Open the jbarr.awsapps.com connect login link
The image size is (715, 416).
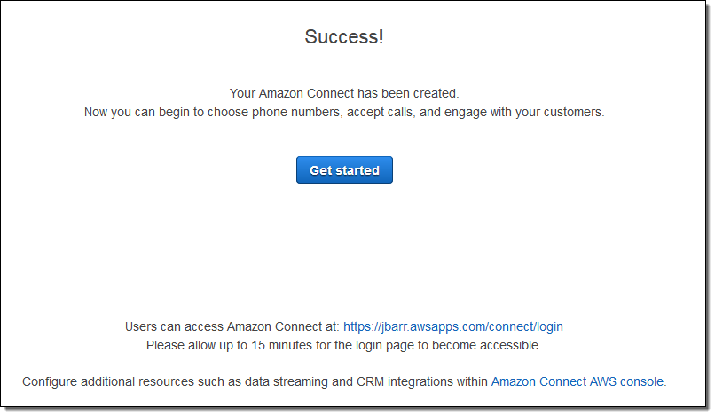click(x=452, y=326)
